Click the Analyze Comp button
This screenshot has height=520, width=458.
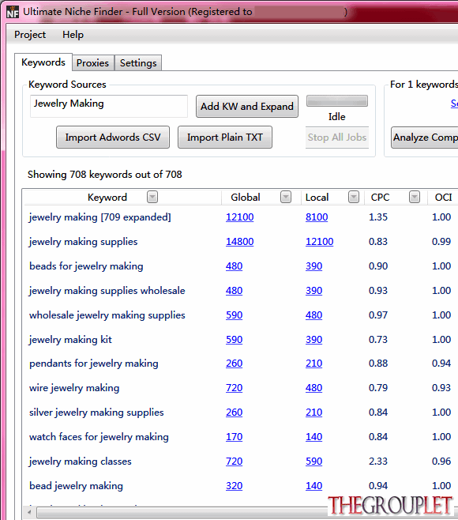point(425,138)
